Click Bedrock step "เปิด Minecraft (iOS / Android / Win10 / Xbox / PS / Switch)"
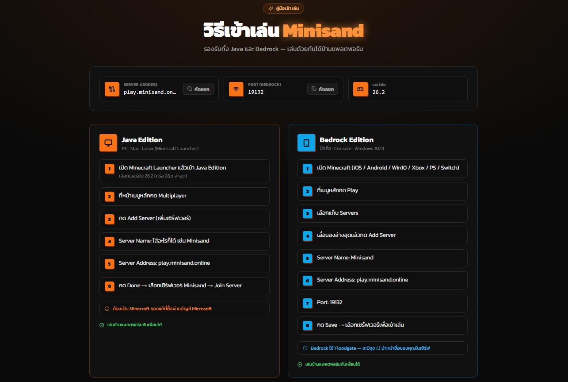568x382 pixels. pyautogui.click(x=382, y=169)
